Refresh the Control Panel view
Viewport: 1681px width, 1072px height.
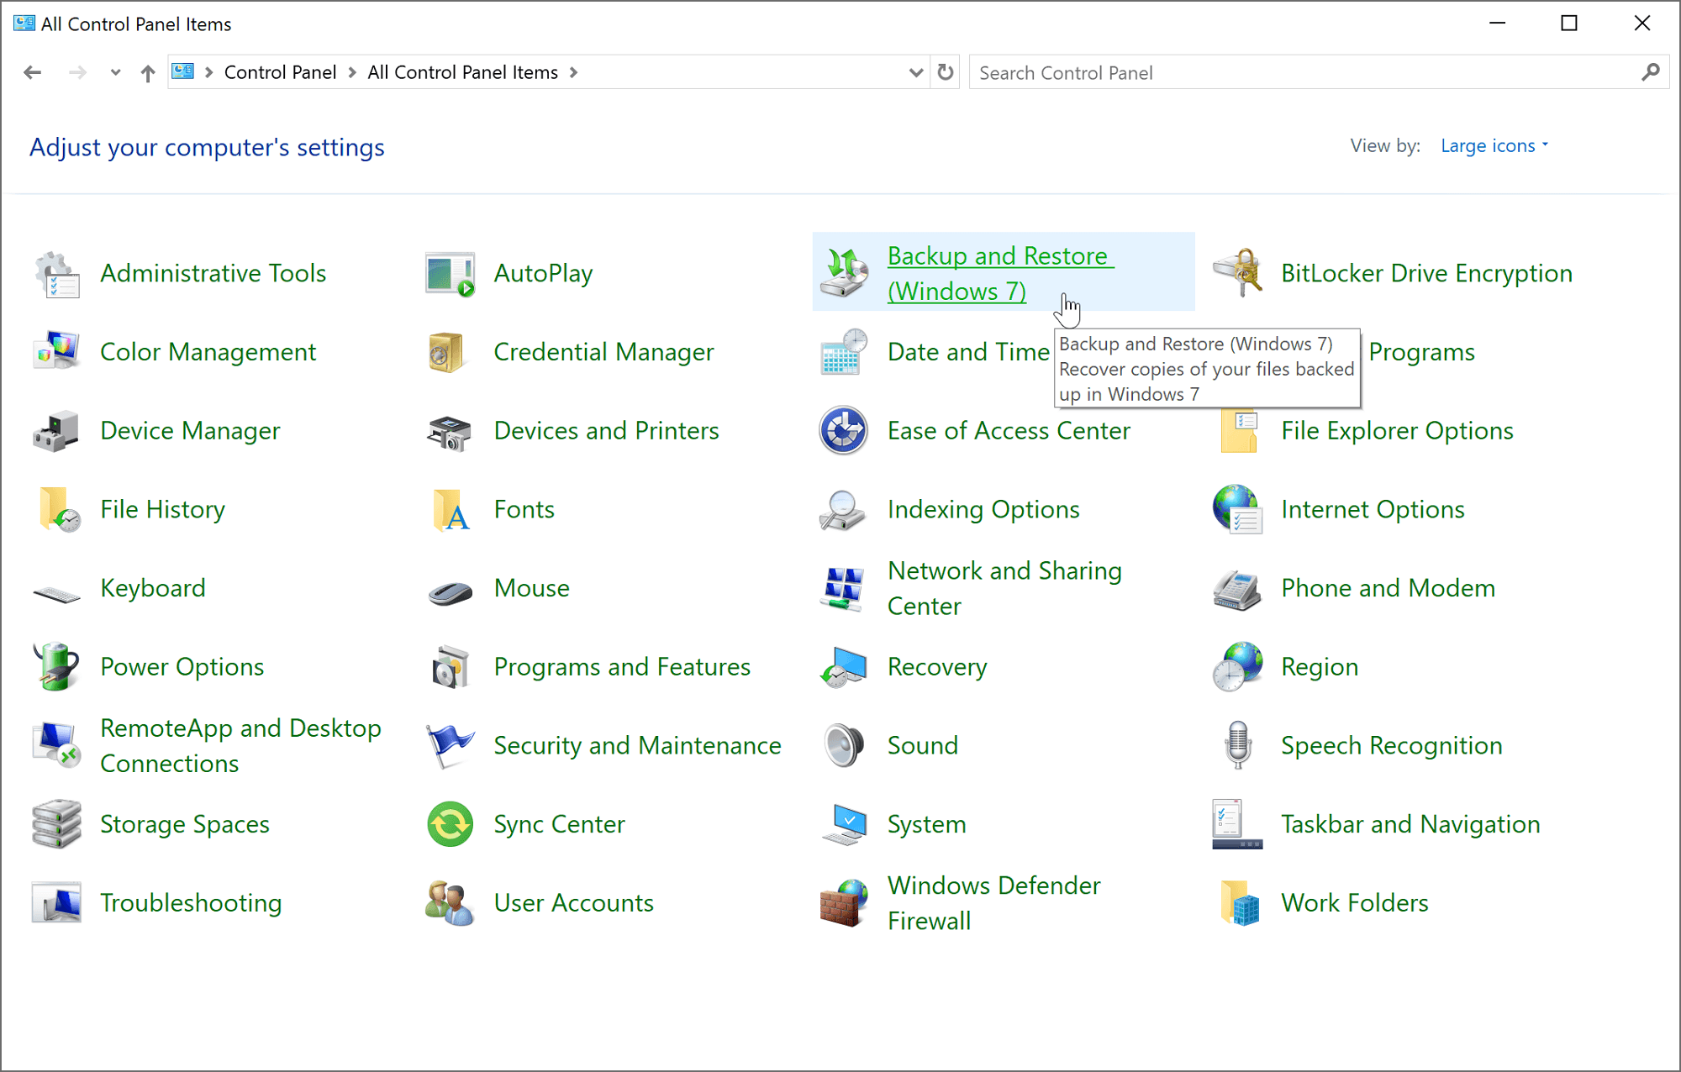point(946,73)
